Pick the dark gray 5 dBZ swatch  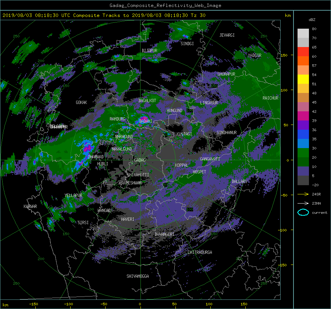click(303, 180)
